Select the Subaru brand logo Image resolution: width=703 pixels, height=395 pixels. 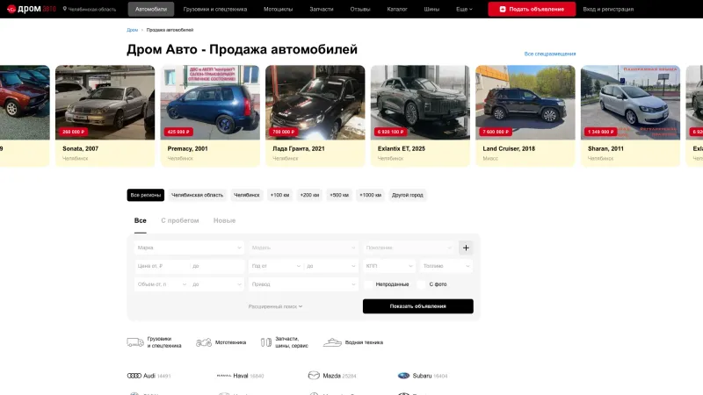point(403,376)
